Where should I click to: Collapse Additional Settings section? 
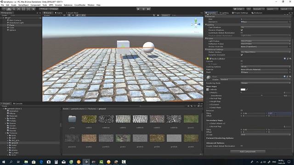[x=206, y=49]
